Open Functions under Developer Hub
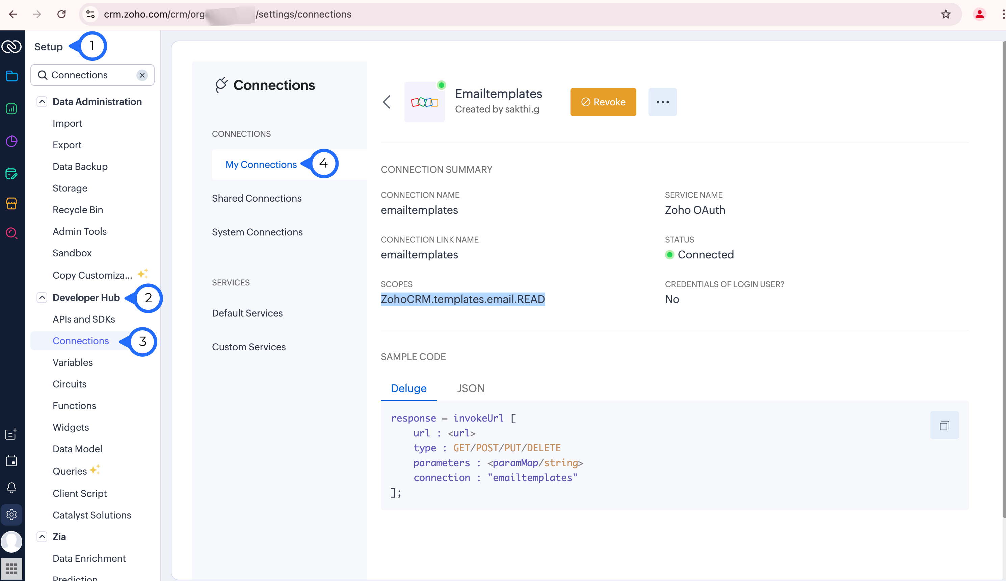This screenshot has height=581, width=1006. click(74, 405)
